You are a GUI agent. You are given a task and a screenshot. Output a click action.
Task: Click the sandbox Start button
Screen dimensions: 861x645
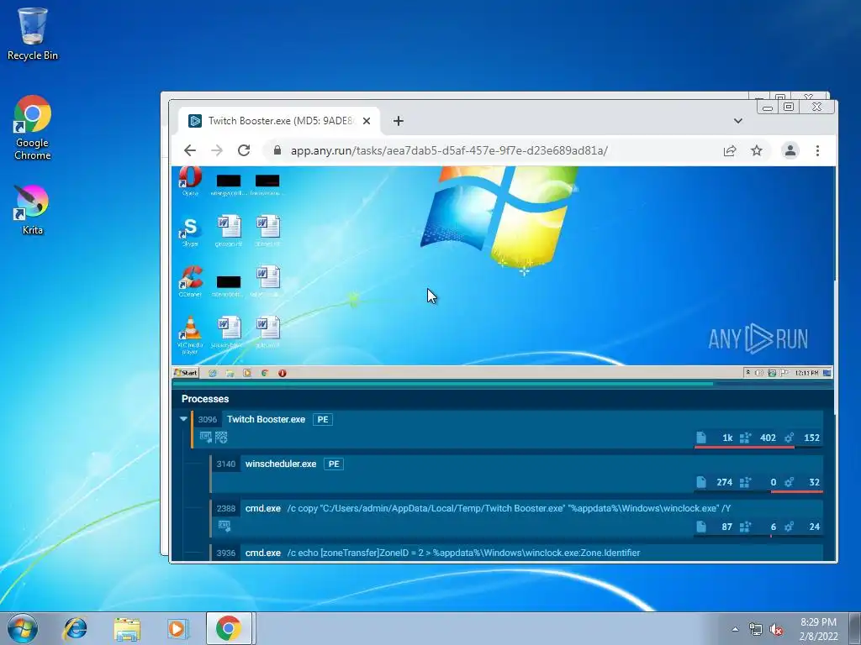click(186, 373)
